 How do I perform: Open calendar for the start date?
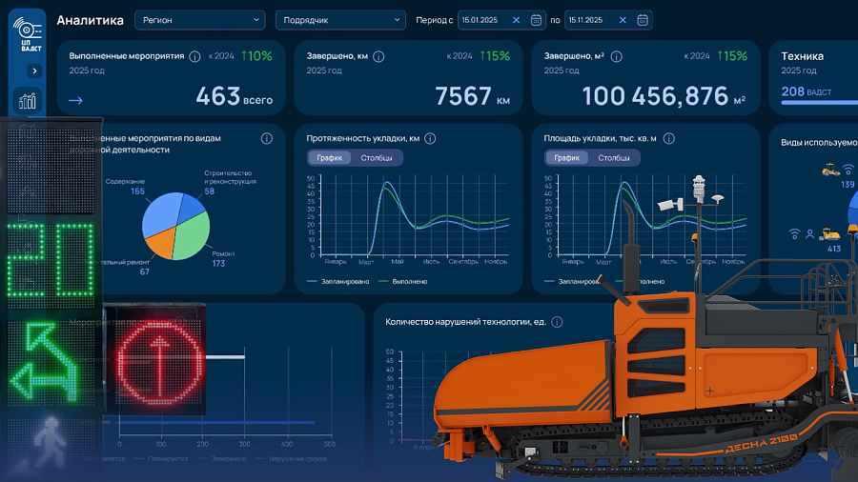(x=536, y=20)
